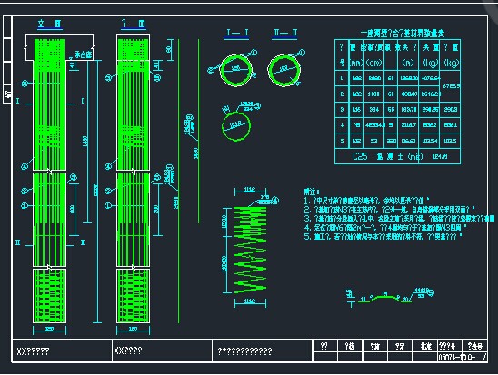Screen dimensions: 498x375
Task: Click the "(cm)" column header in table
Action: 373,63
